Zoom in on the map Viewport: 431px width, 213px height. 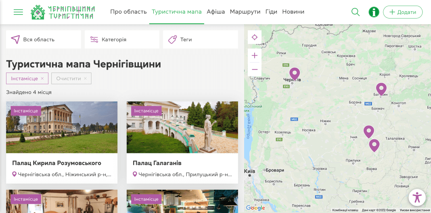tap(255, 56)
